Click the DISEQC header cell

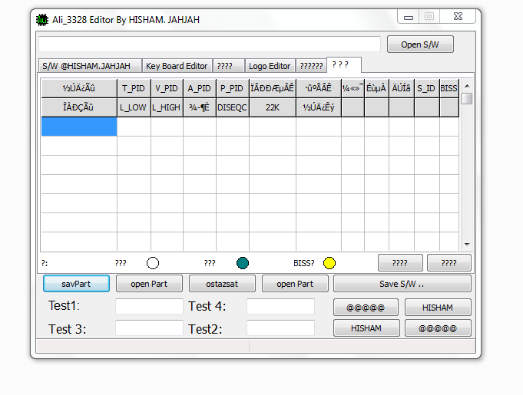(232, 107)
